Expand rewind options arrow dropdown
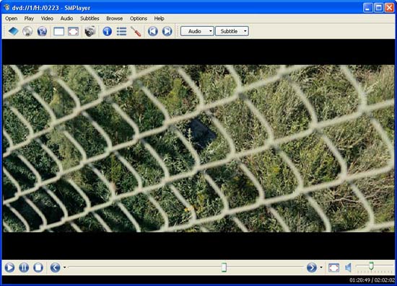397x286 pixels. pyautogui.click(x=64, y=267)
